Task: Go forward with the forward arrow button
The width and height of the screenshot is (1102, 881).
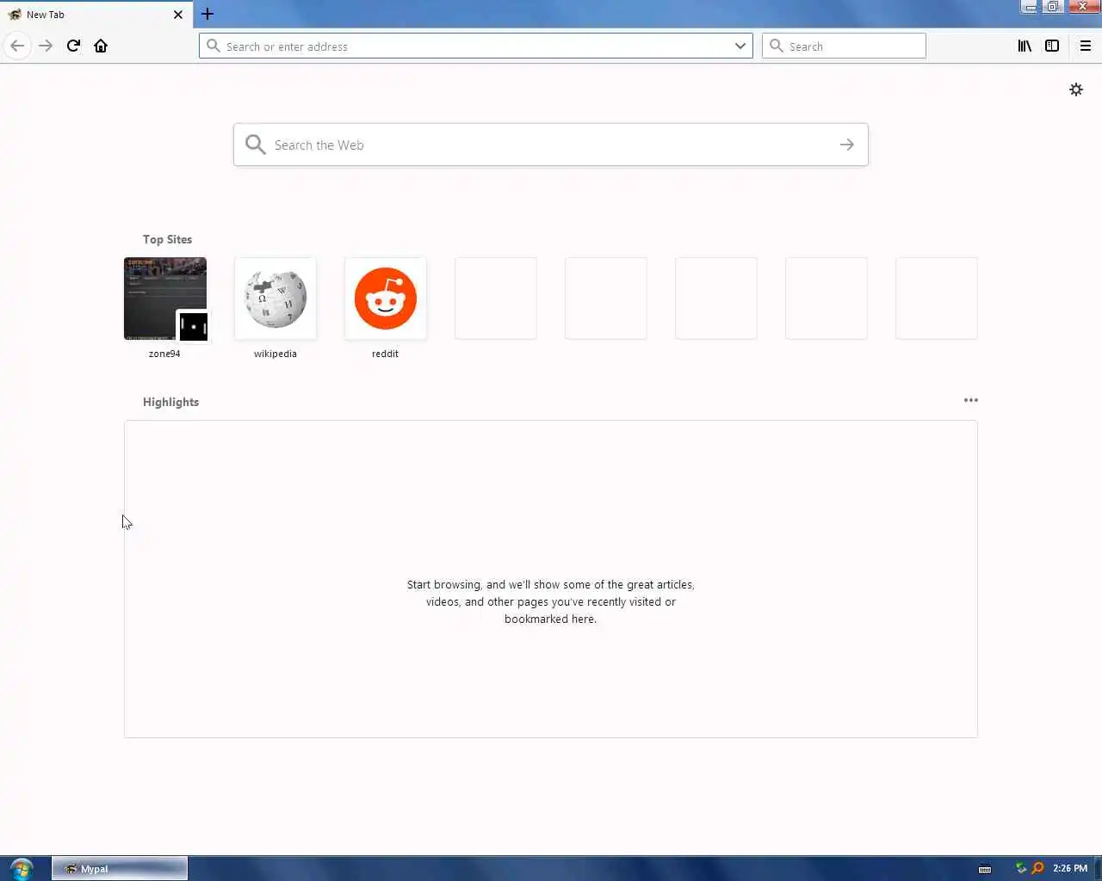Action: (46, 46)
